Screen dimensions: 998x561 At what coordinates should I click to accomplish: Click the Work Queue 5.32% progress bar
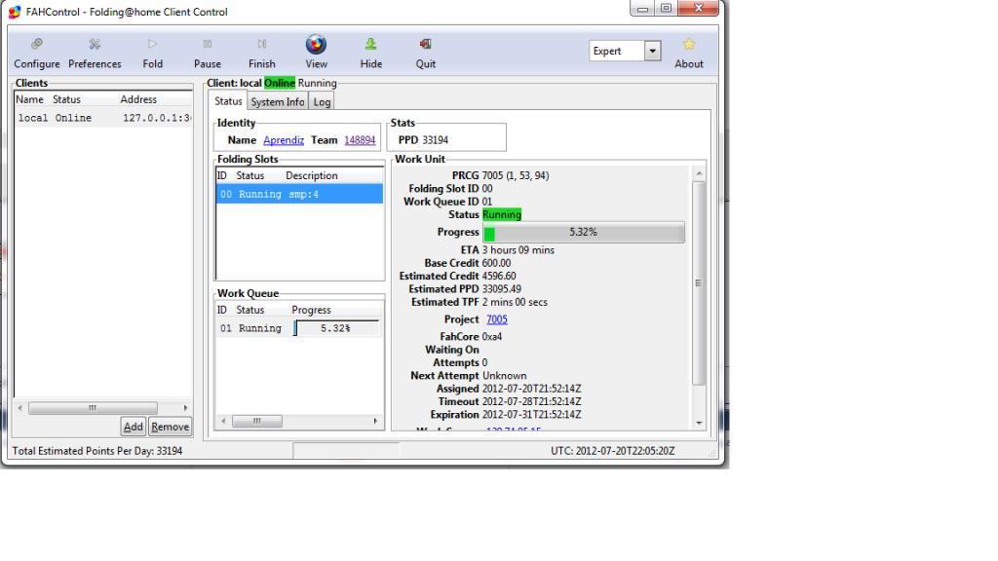pyautogui.click(x=336, y=328)
